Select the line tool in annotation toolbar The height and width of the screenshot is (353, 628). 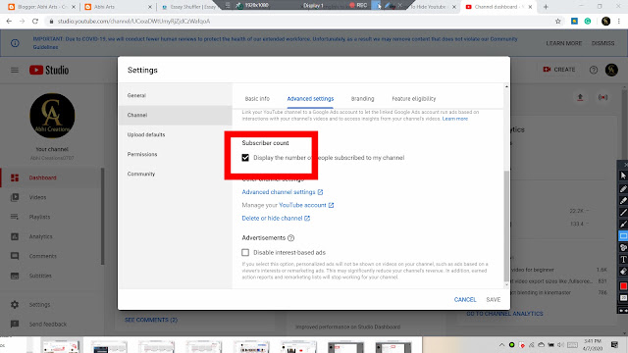click(623, 213)
